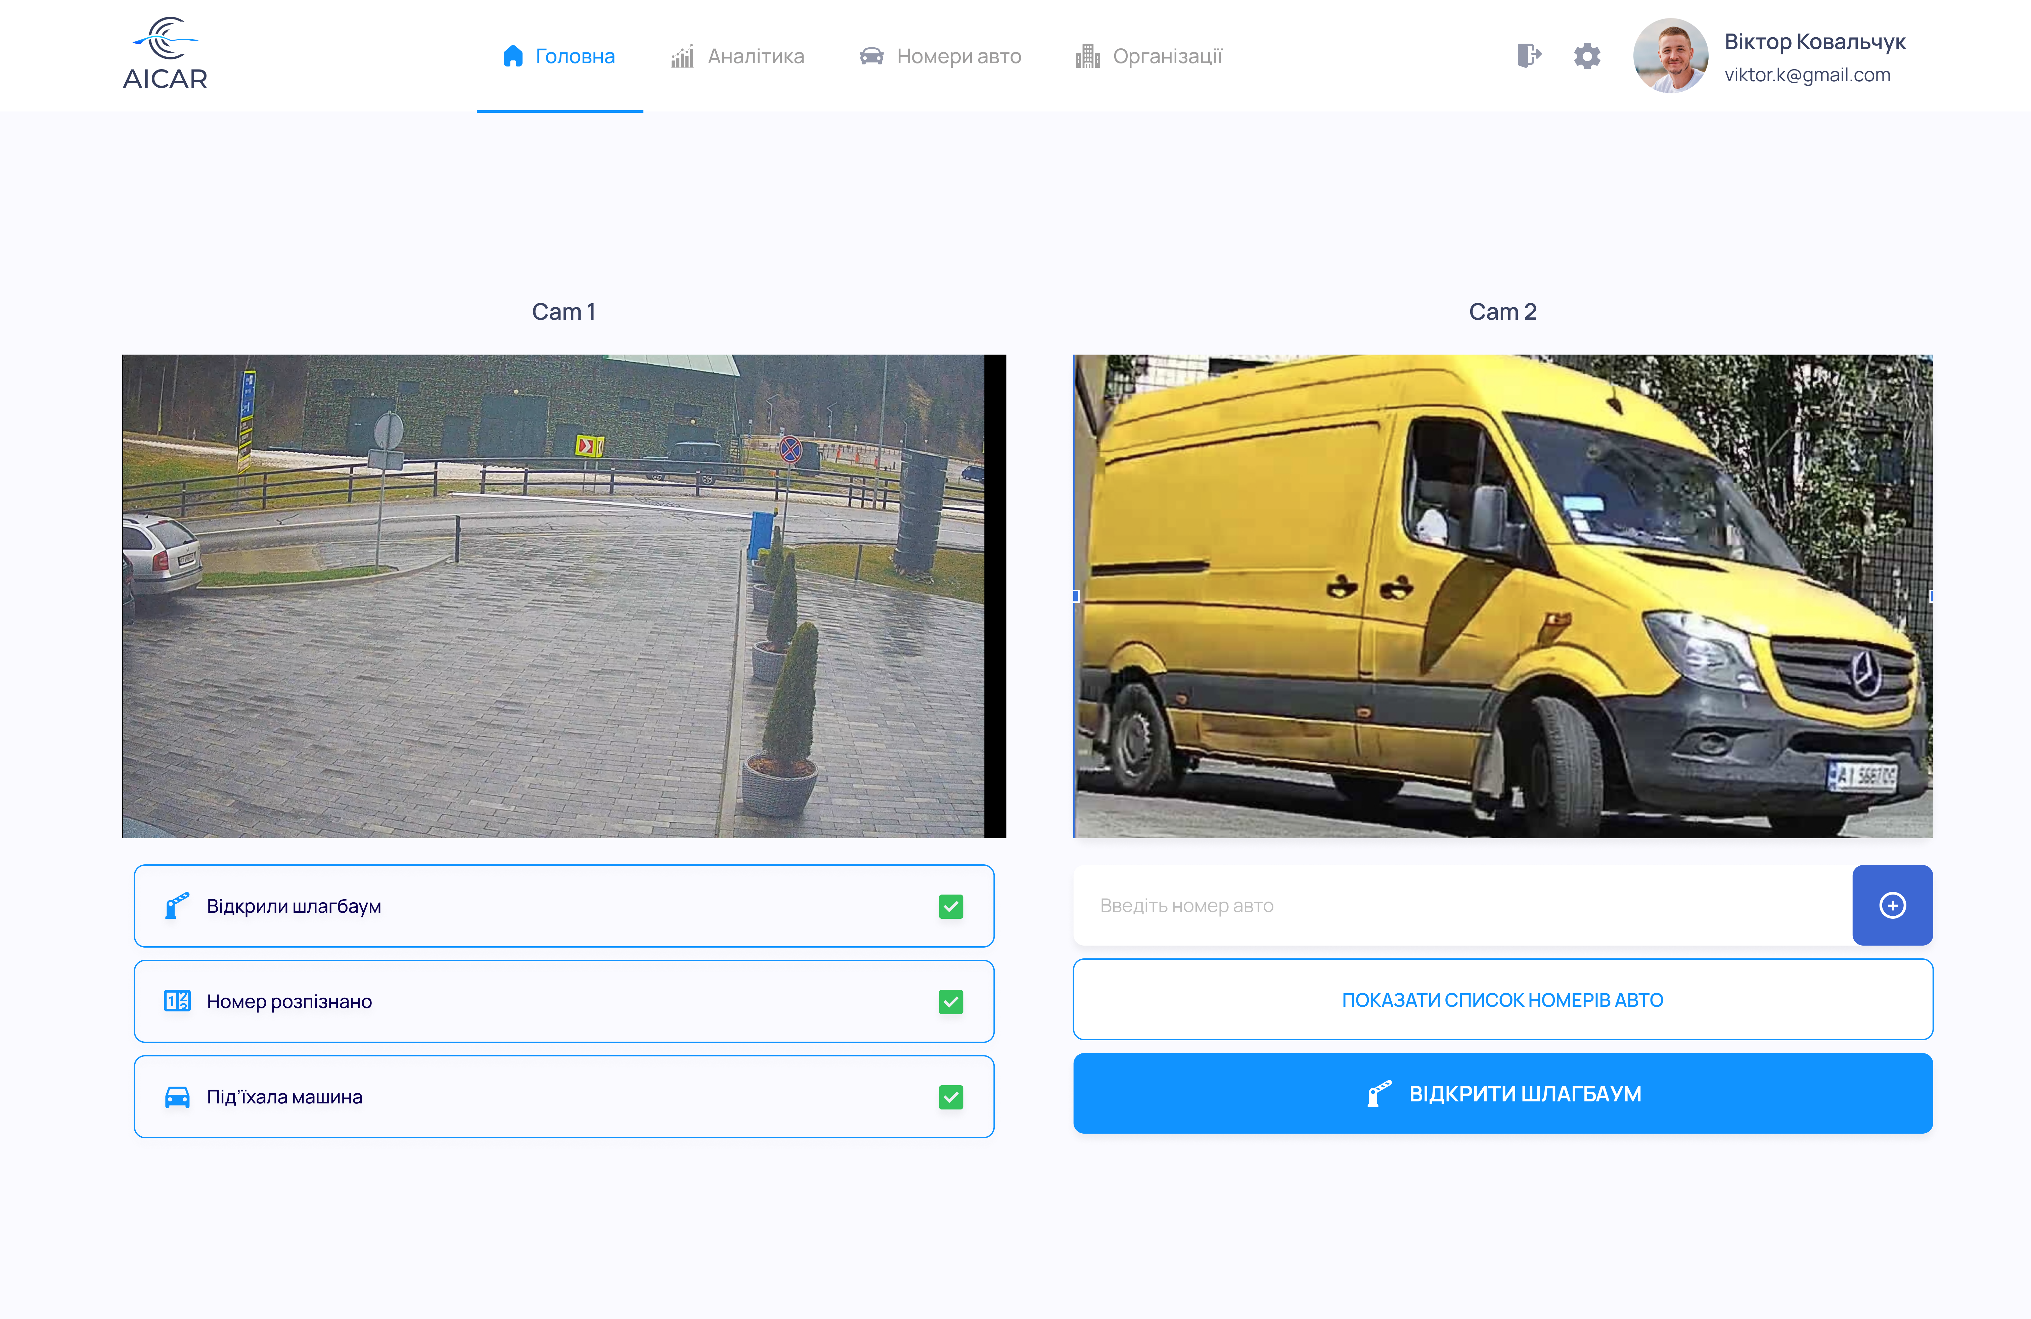
Task: Click the plus icon to add a car number
Action: tap(1892, 905)
